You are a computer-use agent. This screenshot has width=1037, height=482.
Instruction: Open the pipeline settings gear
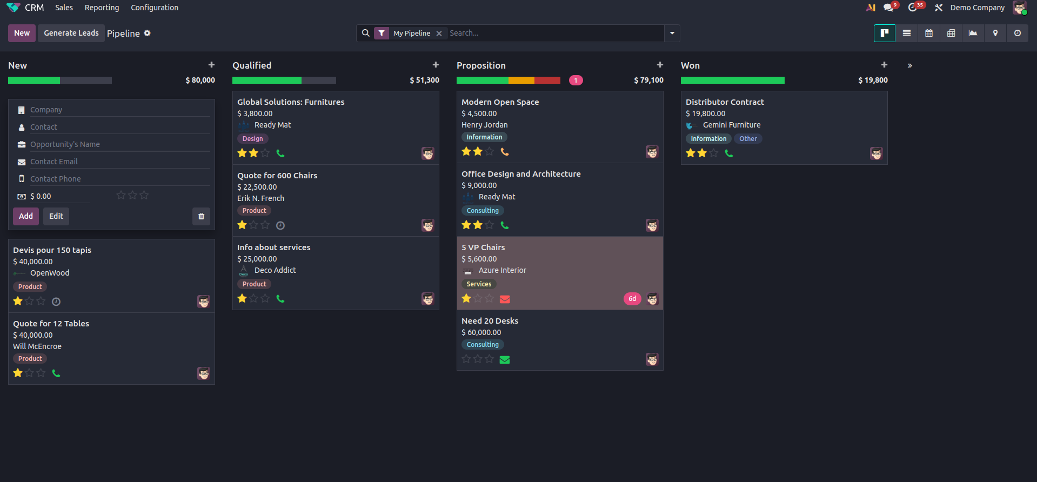(x=147, y=34)
